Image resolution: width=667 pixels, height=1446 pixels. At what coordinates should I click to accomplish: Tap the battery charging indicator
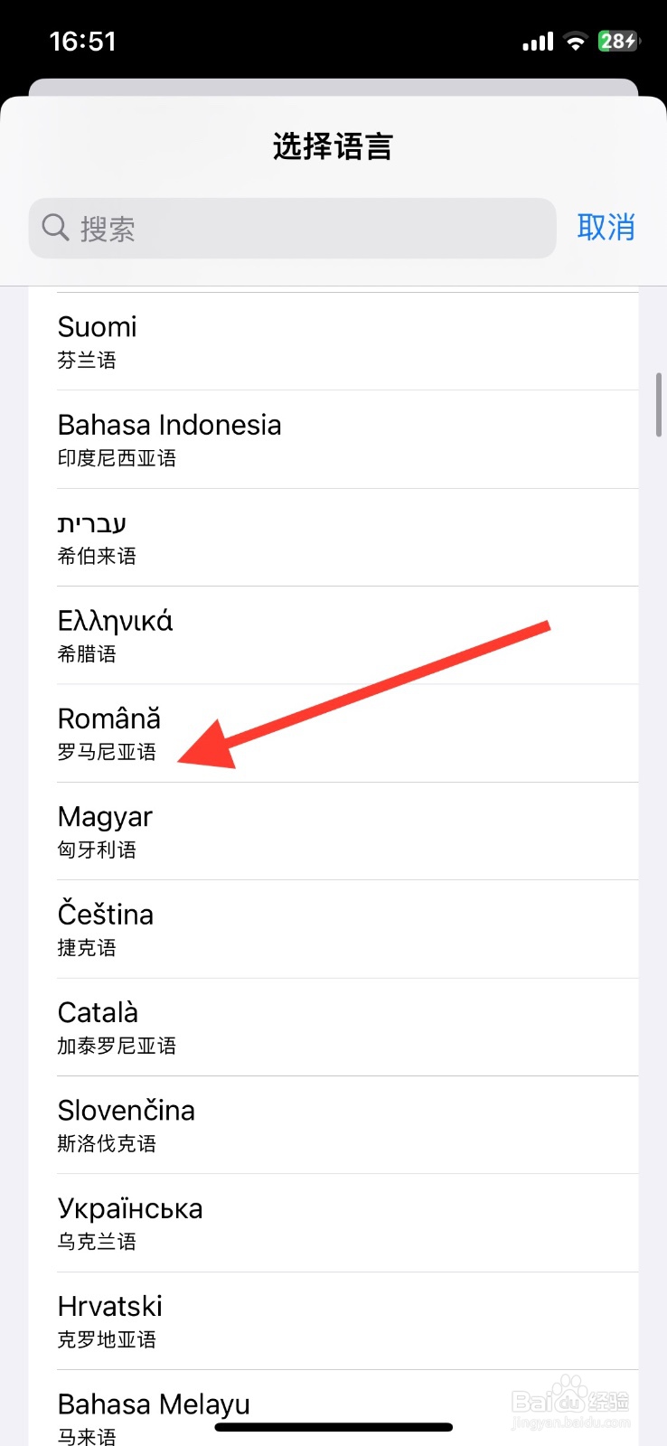point(618,42)
